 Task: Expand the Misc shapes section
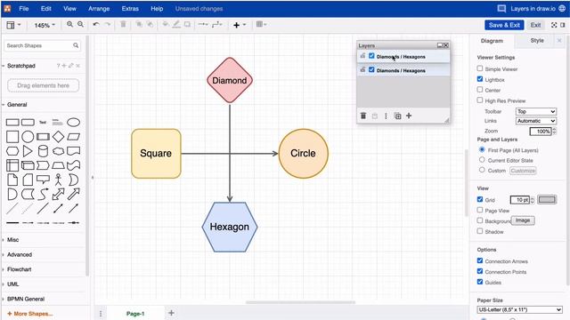[x=12, y=240]
